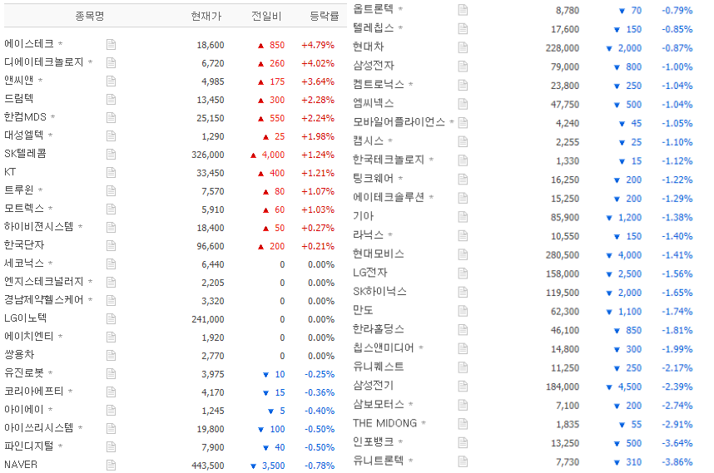Open the 대성엘텍 stock link

[x=23, y=135]
